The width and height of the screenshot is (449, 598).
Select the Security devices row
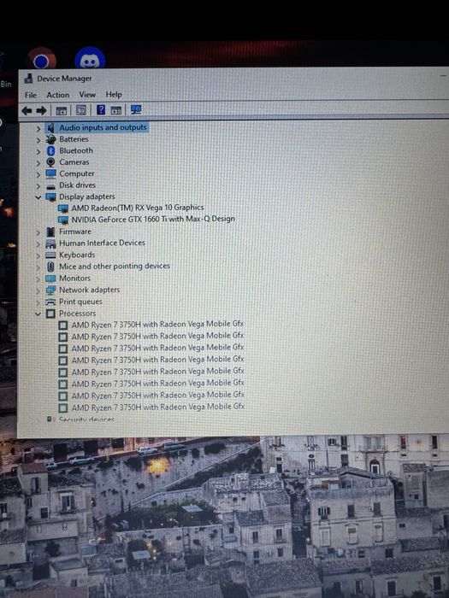coord(86,420)
